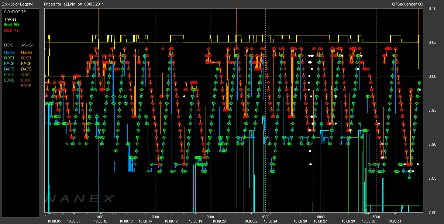Click the 7.85 price axis label

(432, 178)
